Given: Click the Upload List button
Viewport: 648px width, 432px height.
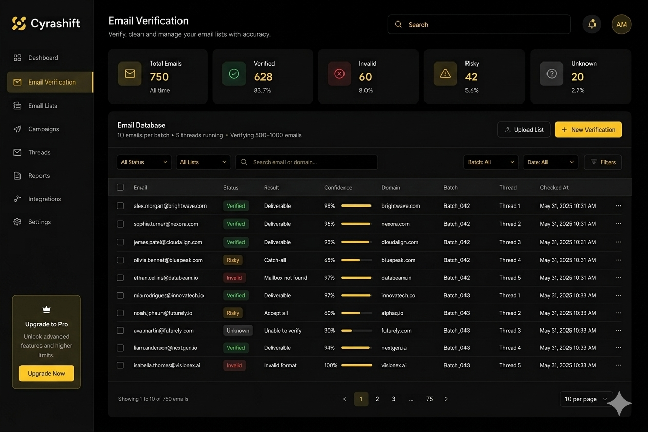Looking at the screenshot, I should 524,130.
